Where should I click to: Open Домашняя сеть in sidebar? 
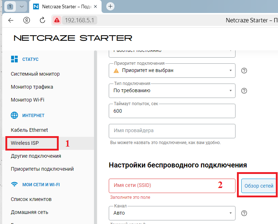click(x=30, y=212)
